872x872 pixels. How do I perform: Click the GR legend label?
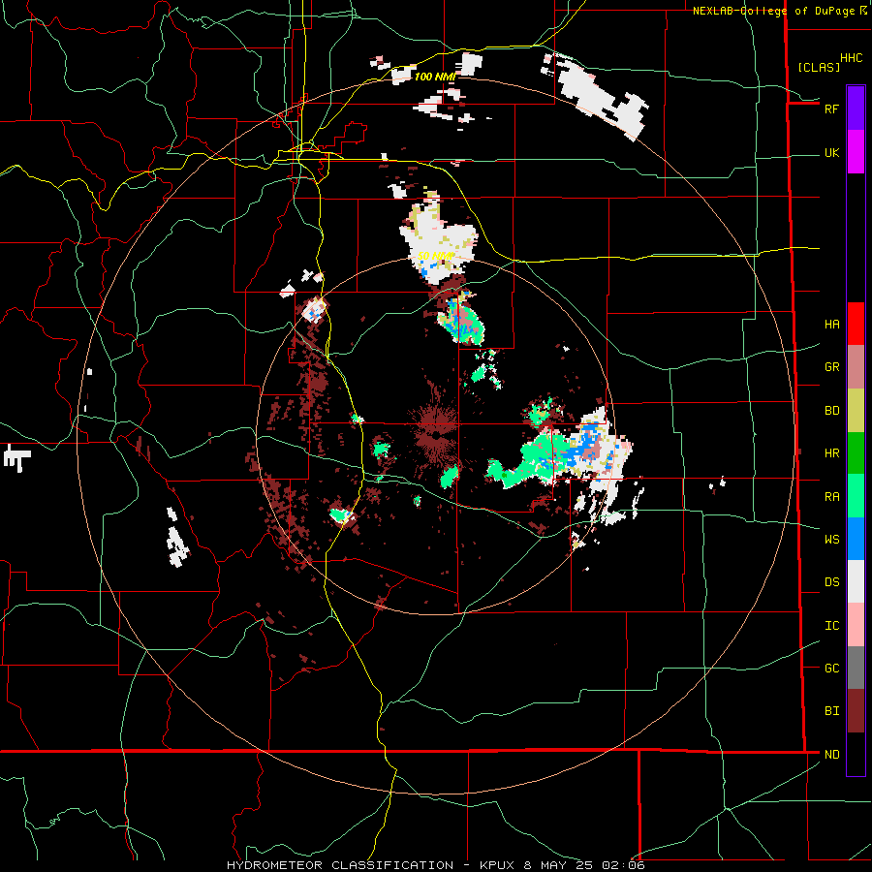(831, 367)
